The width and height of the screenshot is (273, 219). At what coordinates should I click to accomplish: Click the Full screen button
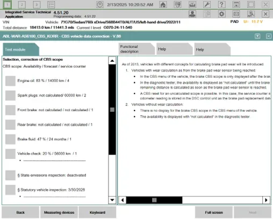[214, 213]
